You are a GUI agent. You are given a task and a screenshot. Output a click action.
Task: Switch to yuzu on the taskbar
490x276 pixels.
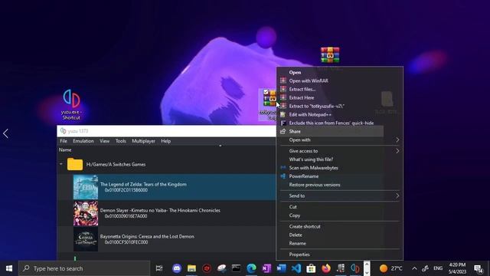coord(355,268)
